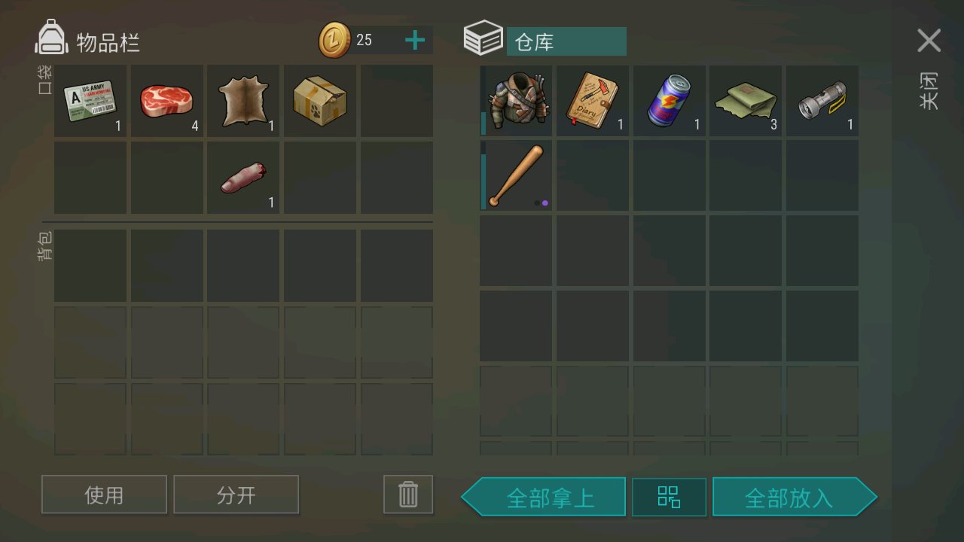Select the severed finger item
964x542 pixels.
[243, 177]
